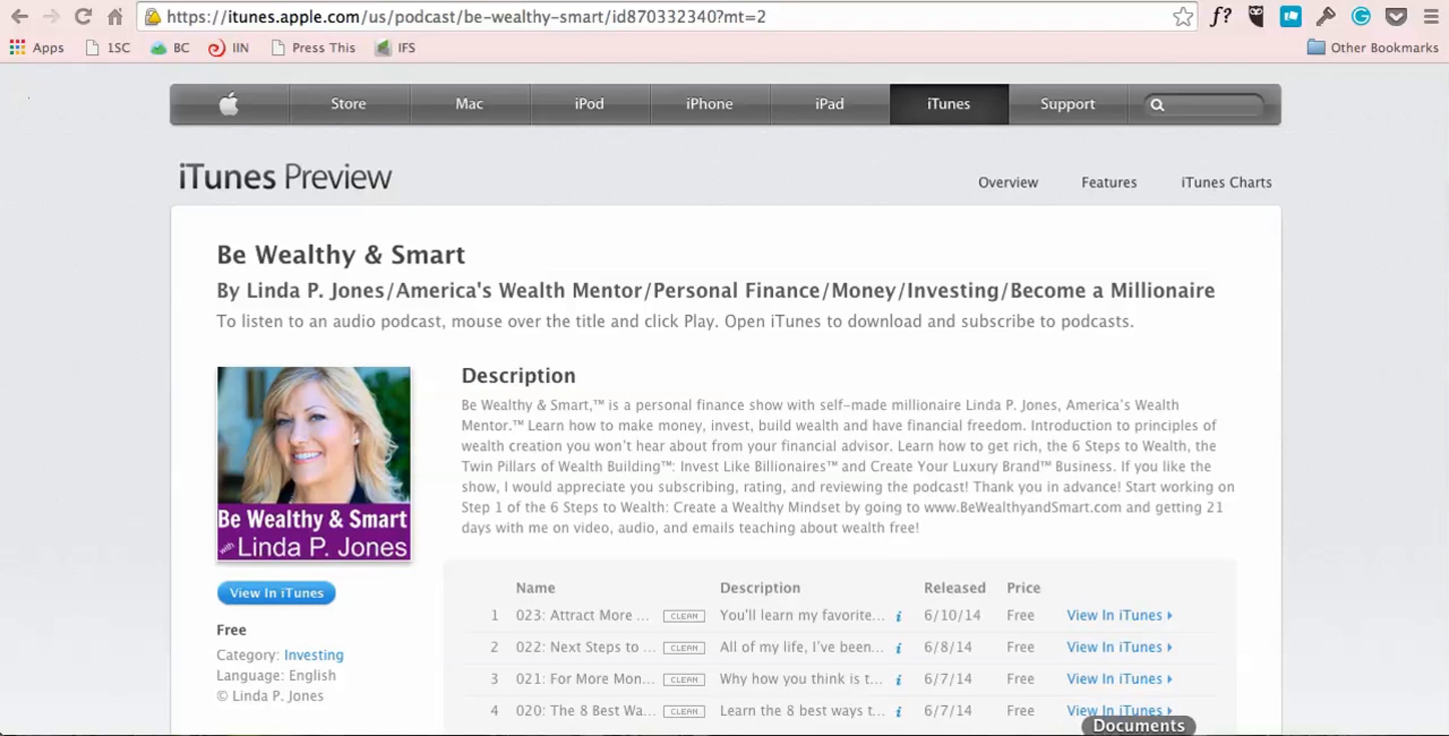Show info for episode 021 For More Money
This screenshot has width=1449, height=736.
point(898,680)
